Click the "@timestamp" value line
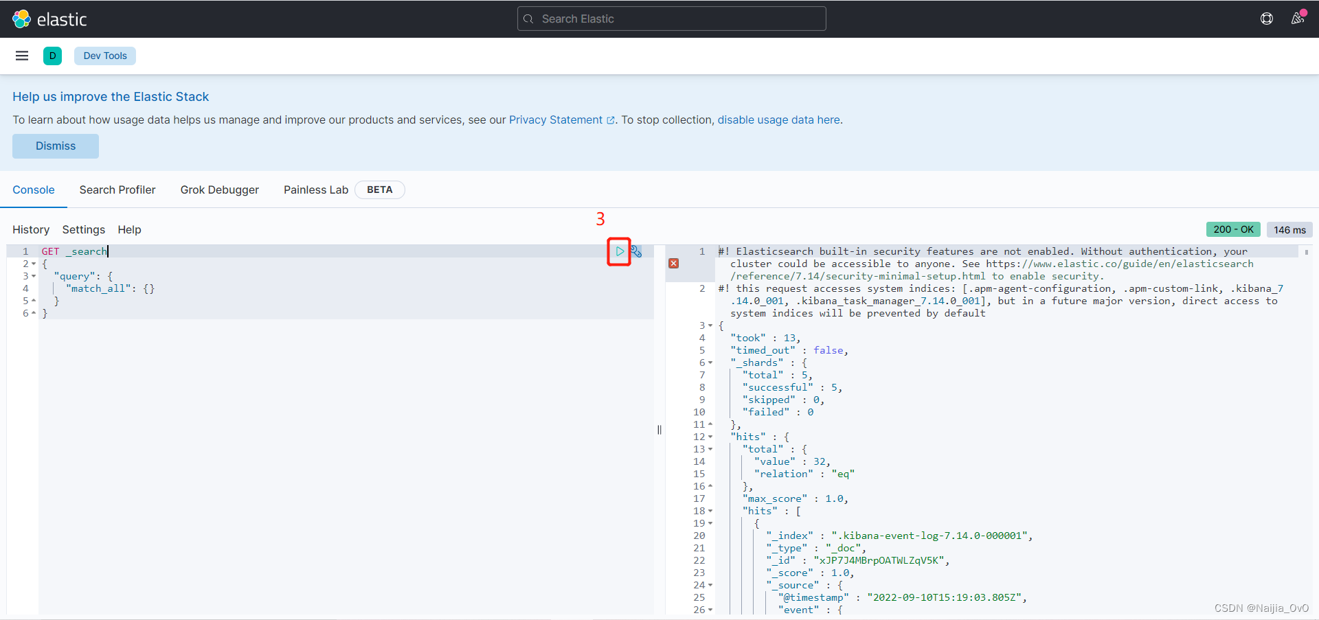 coord(903,597)
